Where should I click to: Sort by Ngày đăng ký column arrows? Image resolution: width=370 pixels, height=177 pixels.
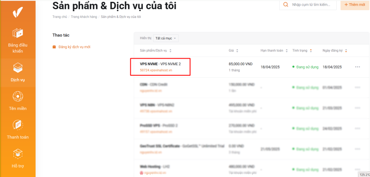pyautogui.click(x=346, y=51)
